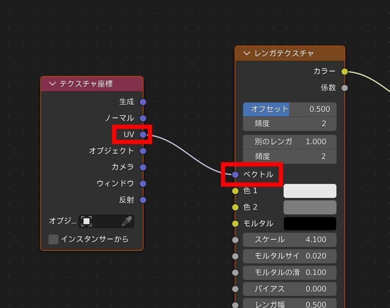
Task: Open the モルタル black color swatch
Action: tap(310, 224)
